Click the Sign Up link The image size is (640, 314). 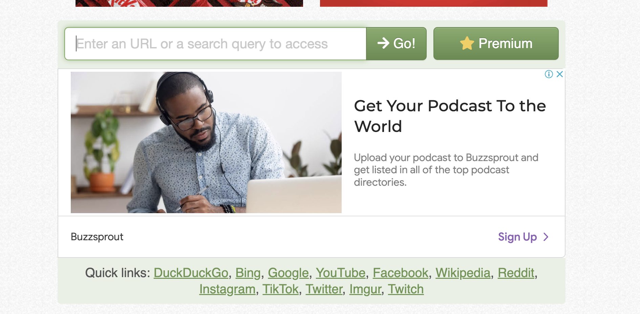point(517,237)
